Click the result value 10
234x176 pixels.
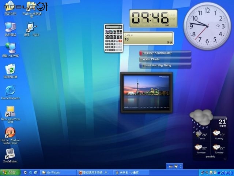(x=127, y=39)
